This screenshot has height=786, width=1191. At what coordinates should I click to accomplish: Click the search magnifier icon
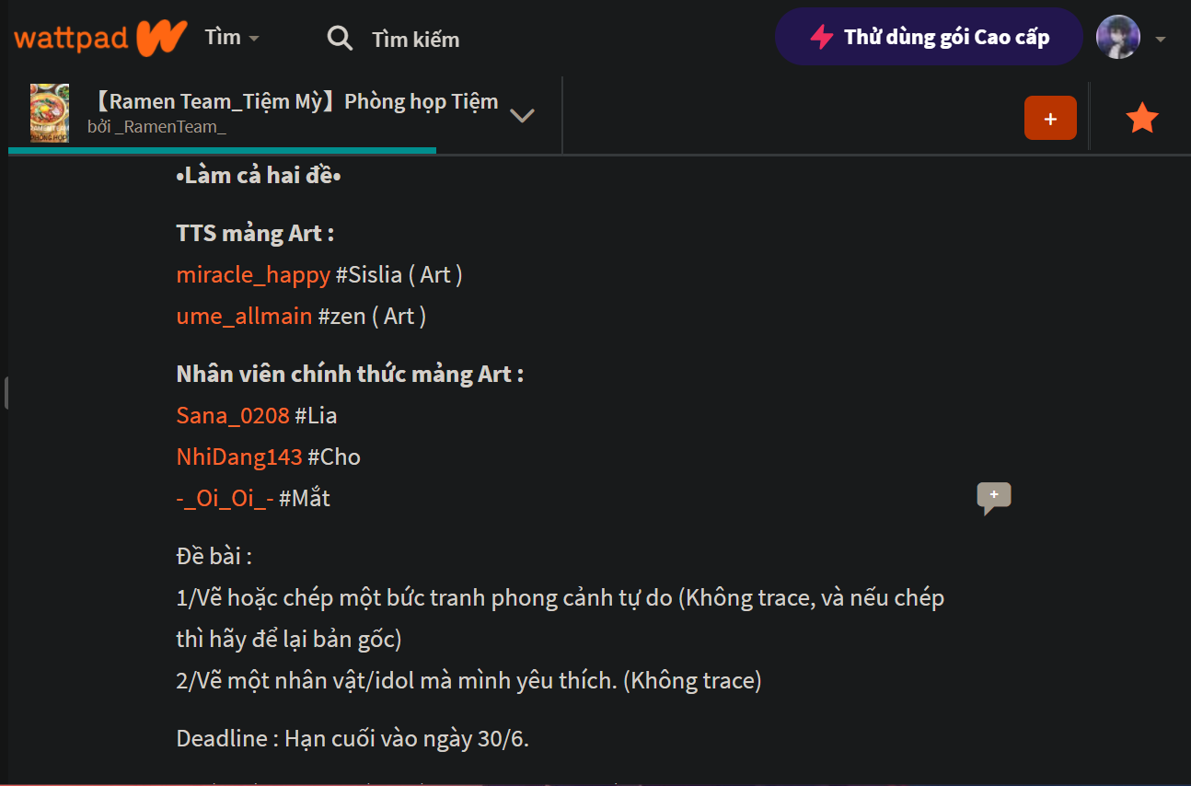point(340,39)
